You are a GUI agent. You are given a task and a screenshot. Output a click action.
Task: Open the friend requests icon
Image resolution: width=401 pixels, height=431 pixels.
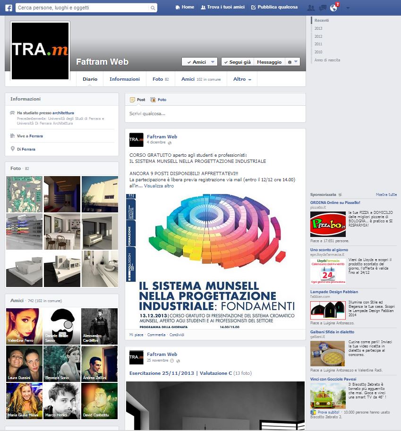[x=311, y=8]
